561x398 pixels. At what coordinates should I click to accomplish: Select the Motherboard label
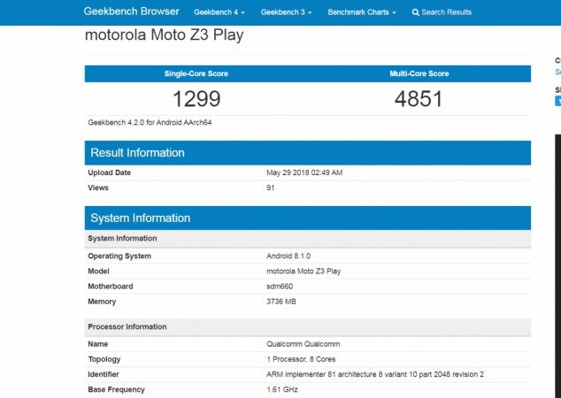[x=111, y=286]
